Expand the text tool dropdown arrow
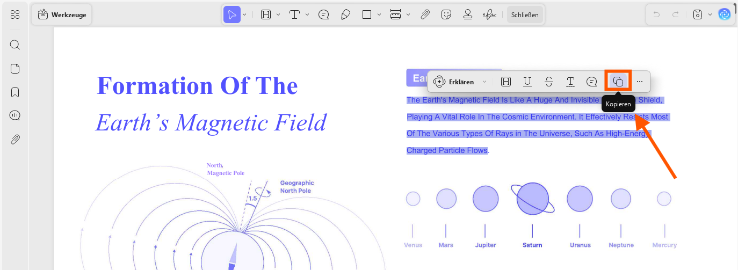 tap(307, 14)
